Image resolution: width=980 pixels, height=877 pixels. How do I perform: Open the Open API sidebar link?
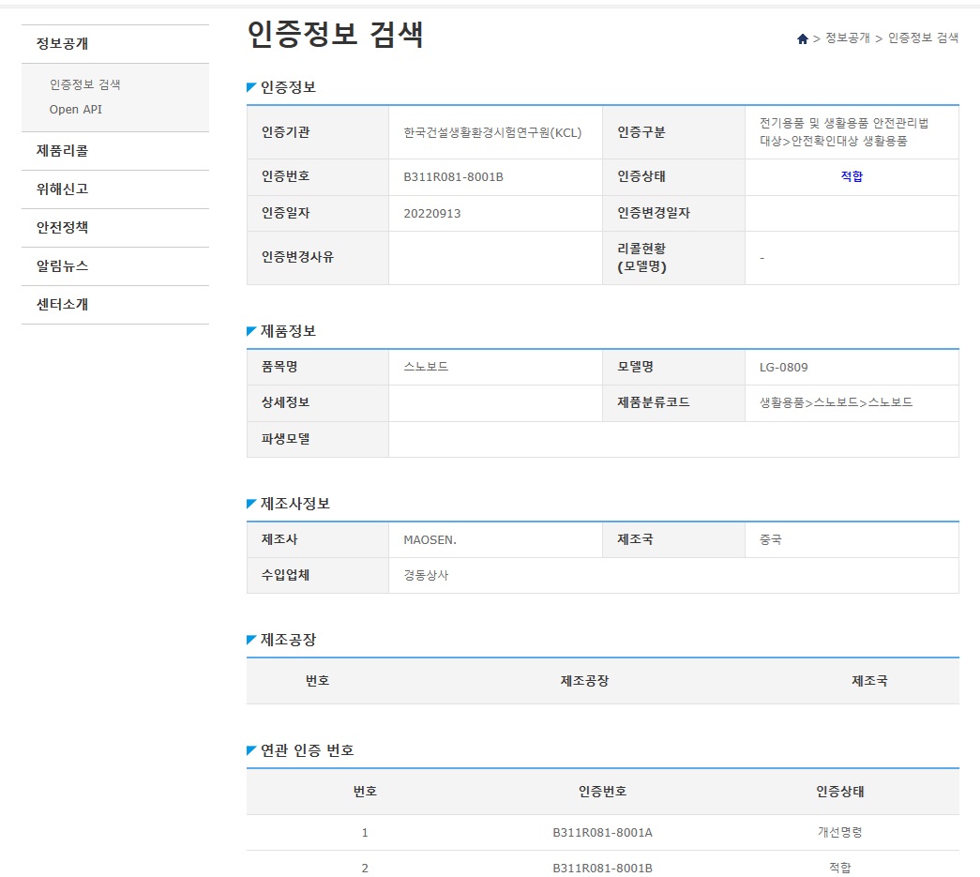[76, 110]
